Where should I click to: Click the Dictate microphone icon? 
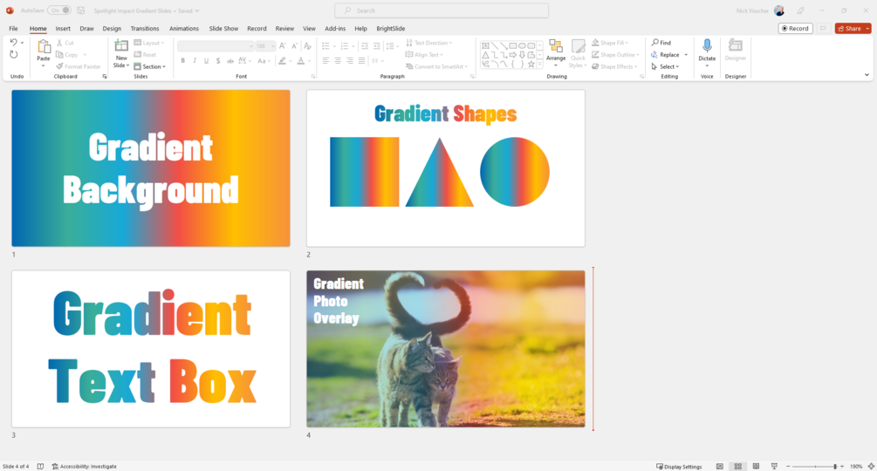707,46
